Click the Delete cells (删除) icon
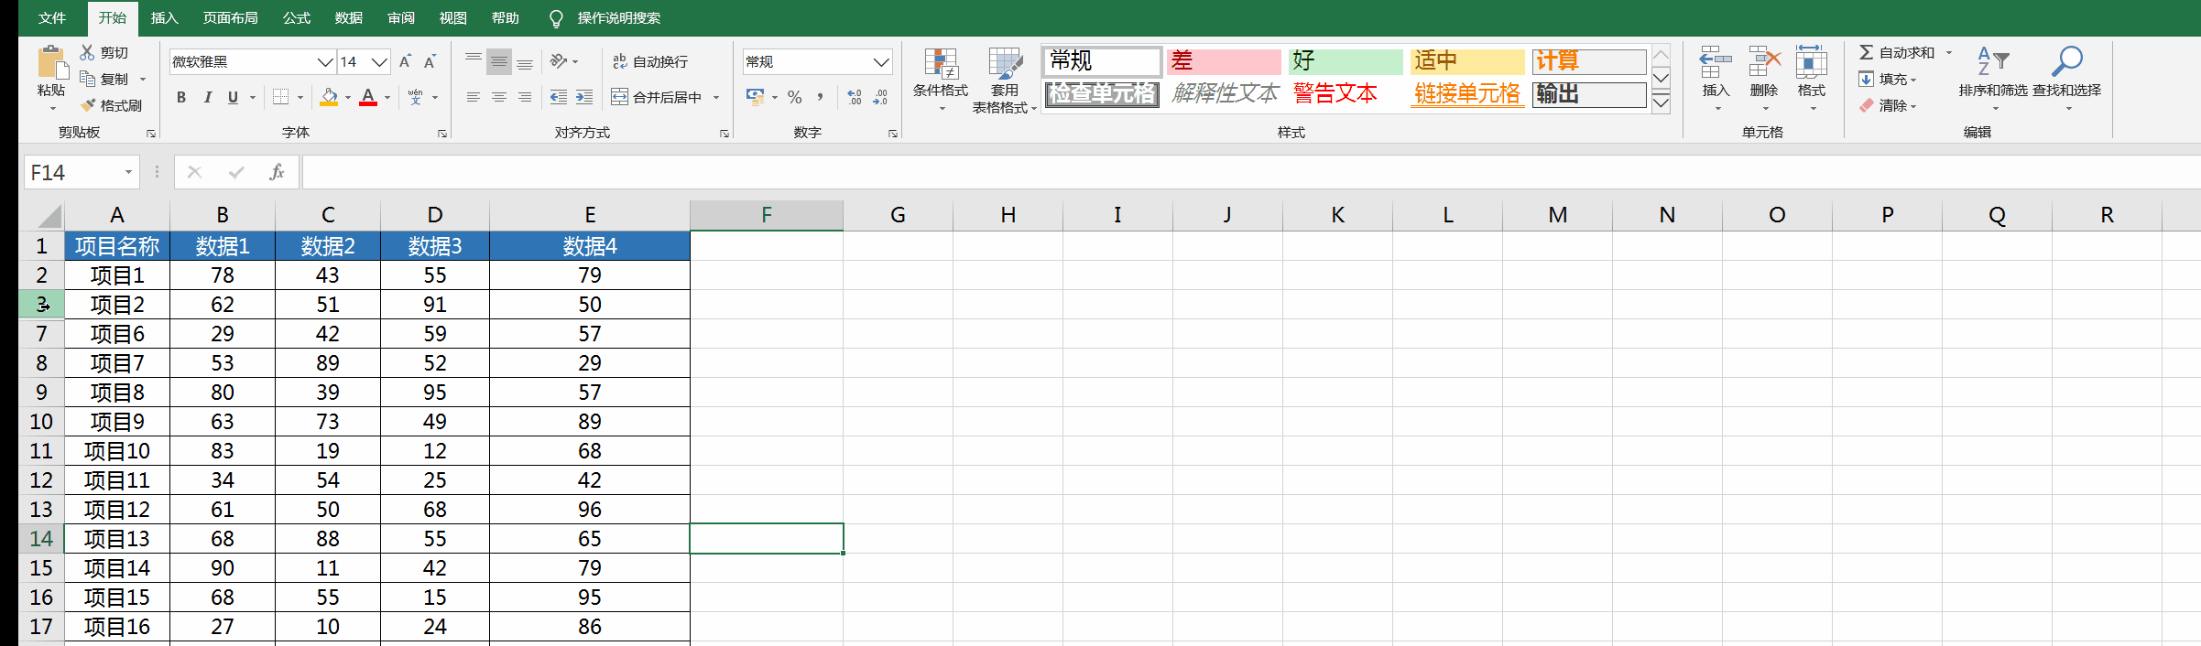The image size is (2201, 646). [x=1764, y=63]
